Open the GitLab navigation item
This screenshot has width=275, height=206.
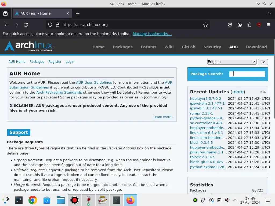pyautogui.click(x=189, y=47)
